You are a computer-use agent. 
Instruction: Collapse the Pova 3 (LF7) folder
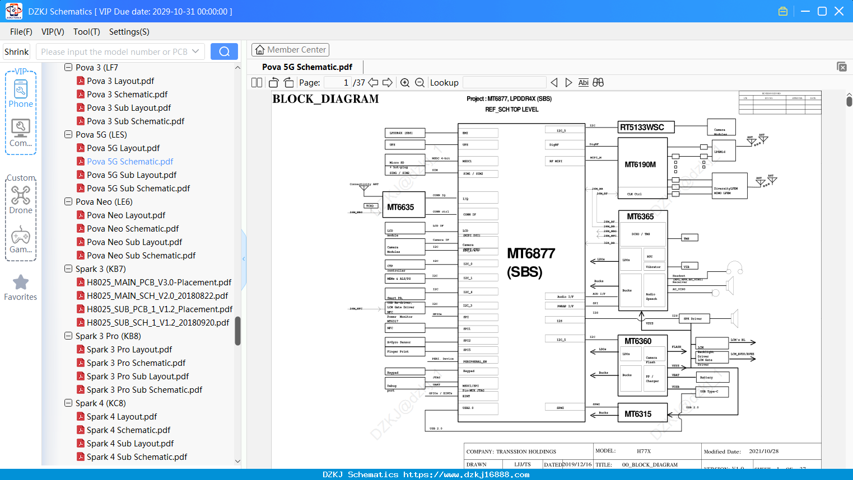click(x=68, y=67)
